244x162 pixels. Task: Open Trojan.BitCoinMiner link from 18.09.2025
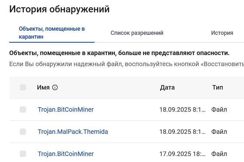point(66,109)
